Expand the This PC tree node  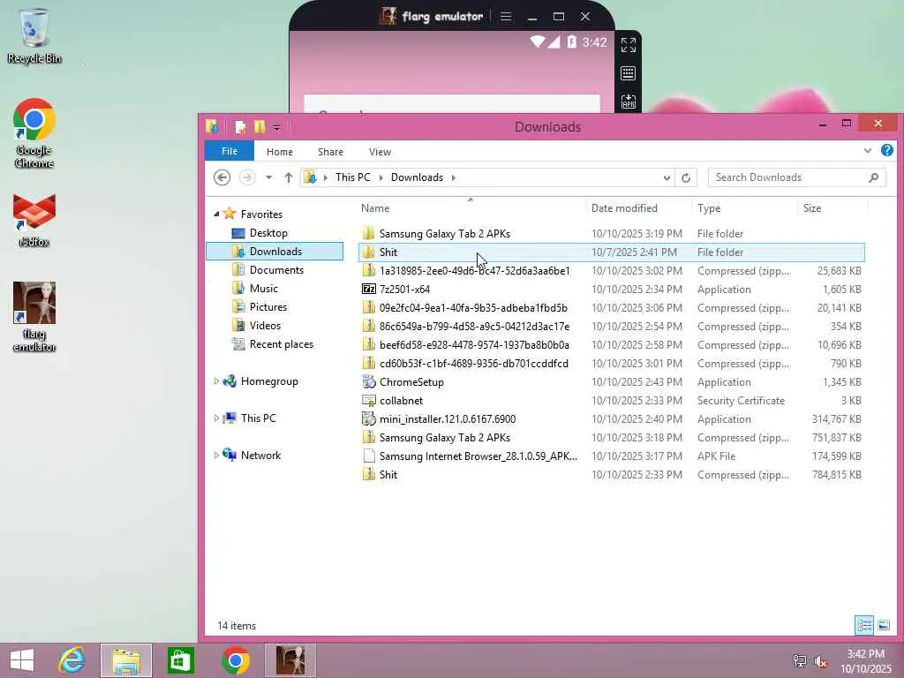(216, 418)
